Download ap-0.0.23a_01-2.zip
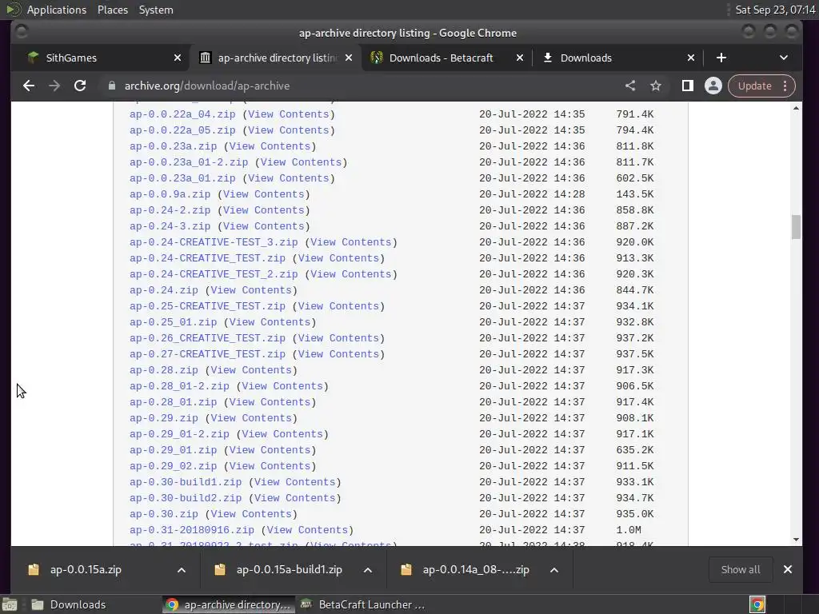Screen dimensions: 819x614 pyautogui.click(x=189, y=162)
